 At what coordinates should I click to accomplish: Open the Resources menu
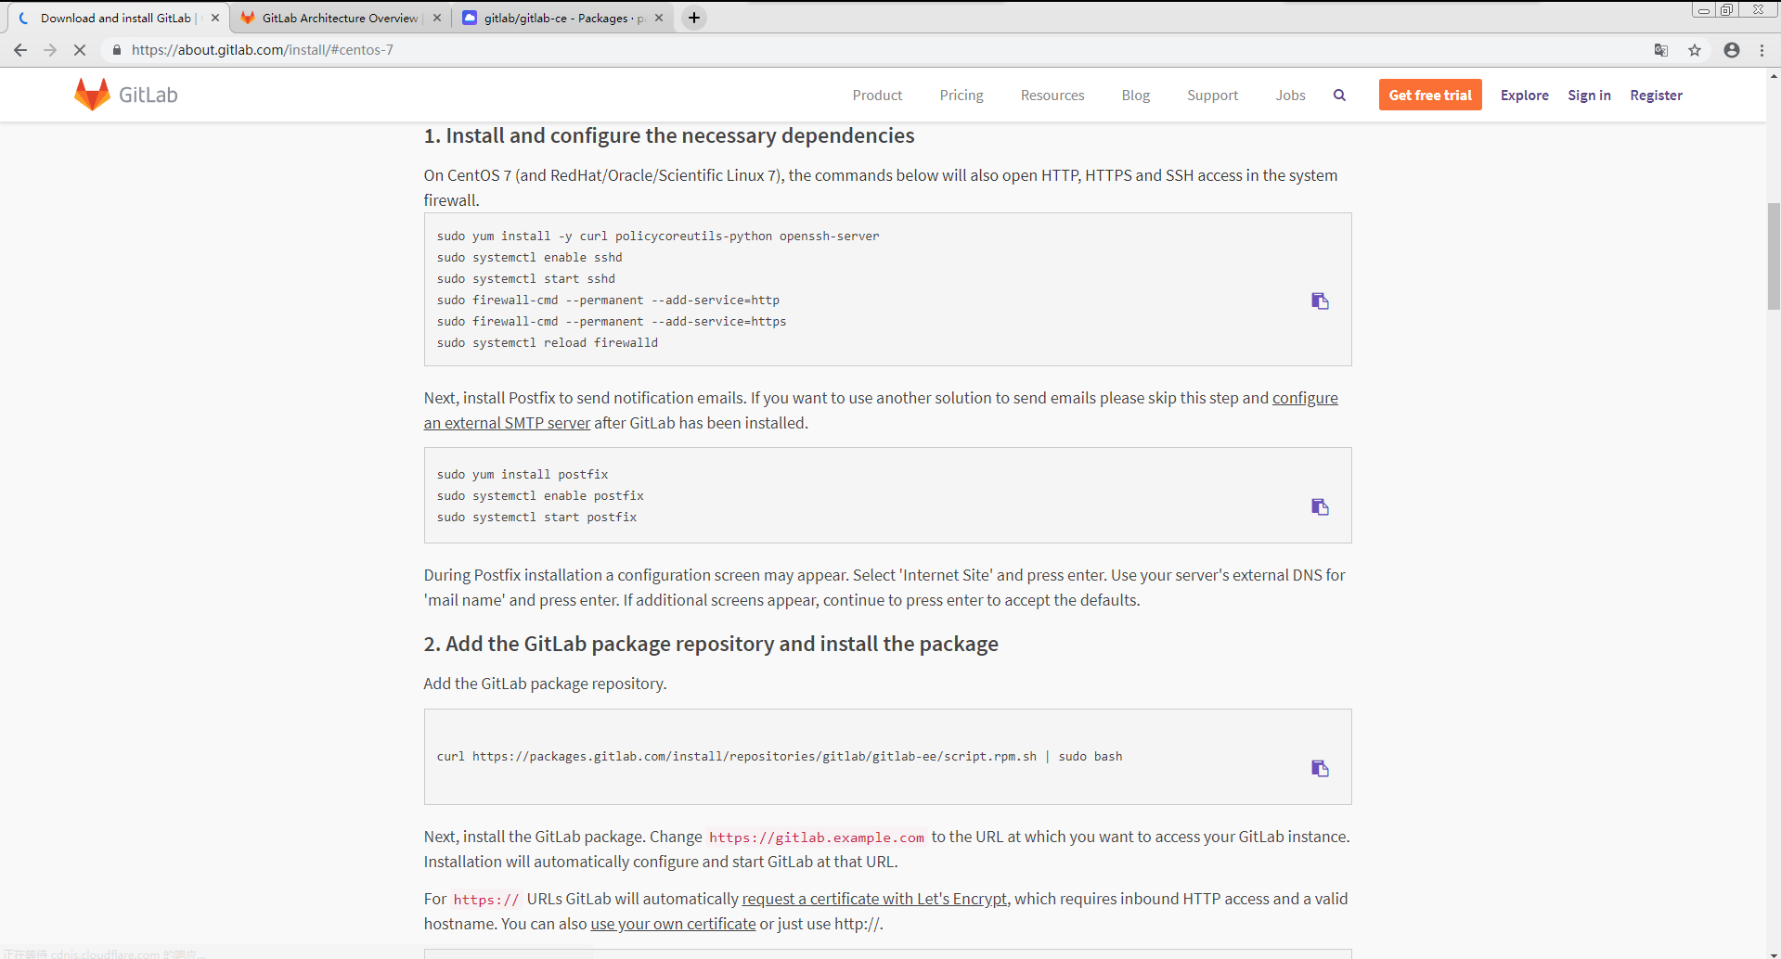(1052, 95)
